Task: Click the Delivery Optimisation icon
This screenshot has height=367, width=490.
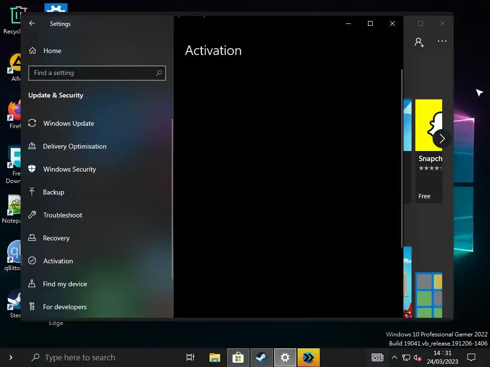Action: (32, 146)
